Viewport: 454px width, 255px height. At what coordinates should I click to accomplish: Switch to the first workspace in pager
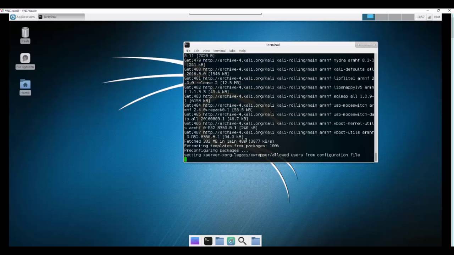(369, 17)
